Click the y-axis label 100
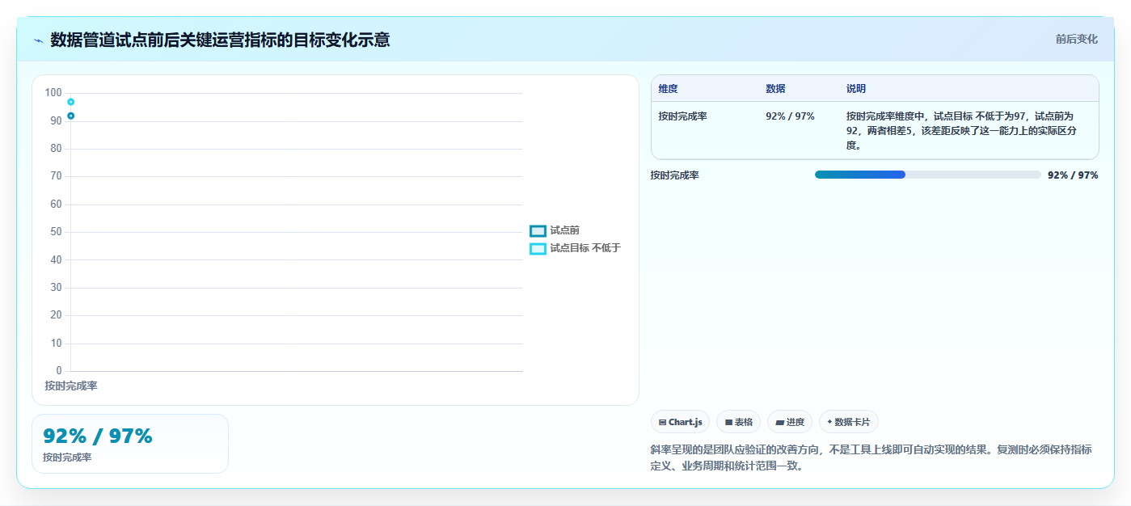 tap(53, 93)
